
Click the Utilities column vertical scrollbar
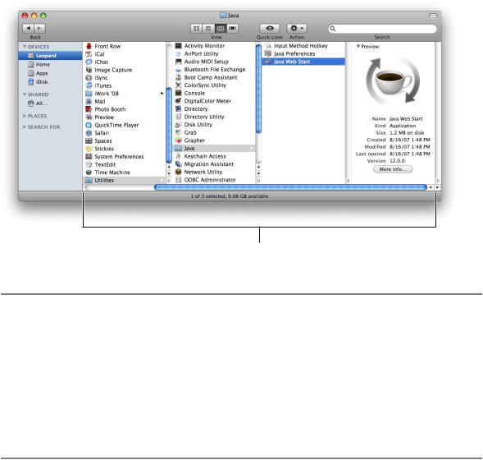(x=258, y=90)
